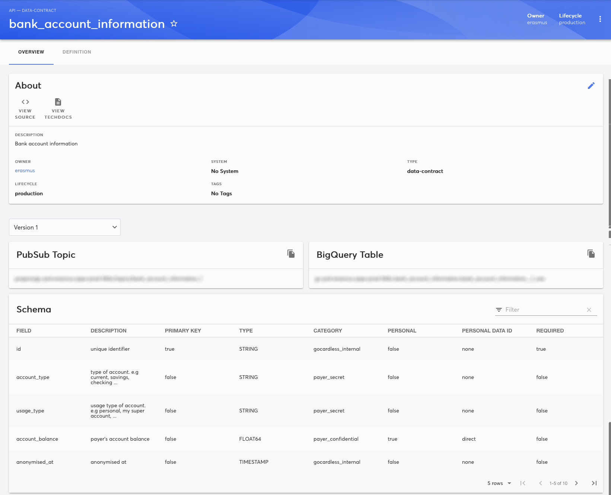The width and height of the screenshot is (611, 495).
Task: Open the header kebab menu
Action: (600, 19)
